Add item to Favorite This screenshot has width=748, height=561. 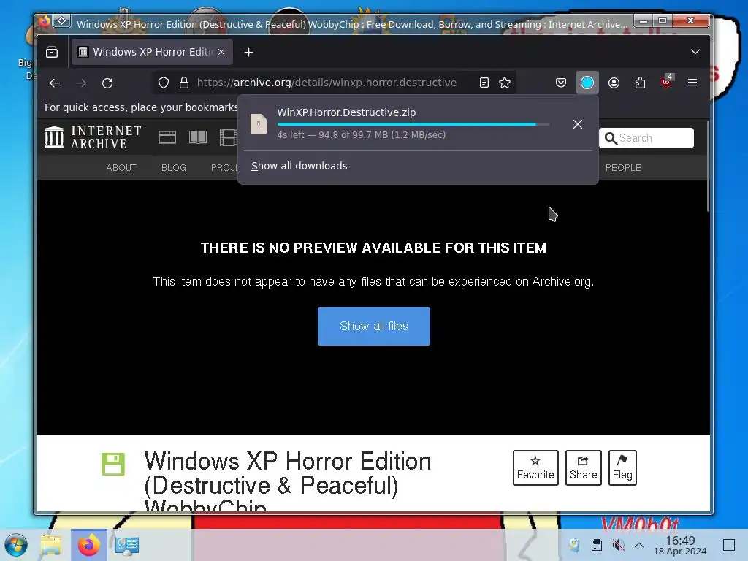coord(535,467)
